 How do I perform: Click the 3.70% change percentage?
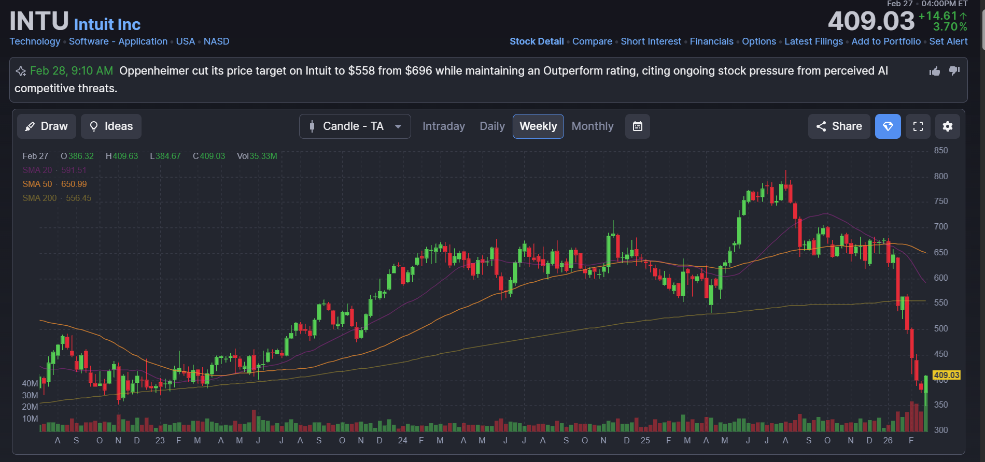[950, 27]
